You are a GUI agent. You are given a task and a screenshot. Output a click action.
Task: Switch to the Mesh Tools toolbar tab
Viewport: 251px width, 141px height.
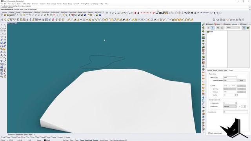tap(73, 12)
